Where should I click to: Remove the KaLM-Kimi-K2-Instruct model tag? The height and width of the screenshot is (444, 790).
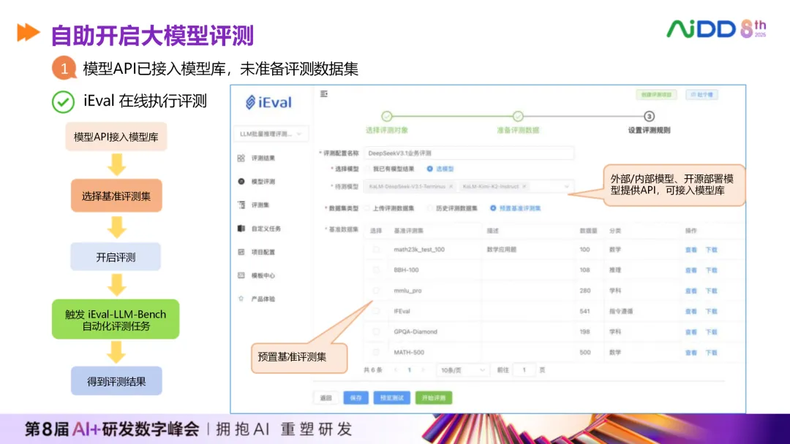524,186
